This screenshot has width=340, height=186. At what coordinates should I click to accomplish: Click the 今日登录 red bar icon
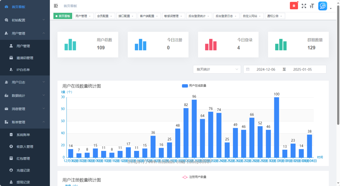(x=211, y=45)
